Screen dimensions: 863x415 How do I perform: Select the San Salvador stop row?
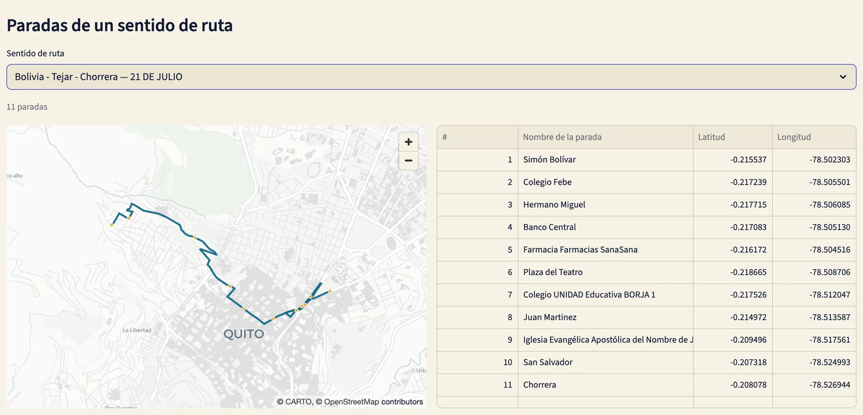coord(646,363)
